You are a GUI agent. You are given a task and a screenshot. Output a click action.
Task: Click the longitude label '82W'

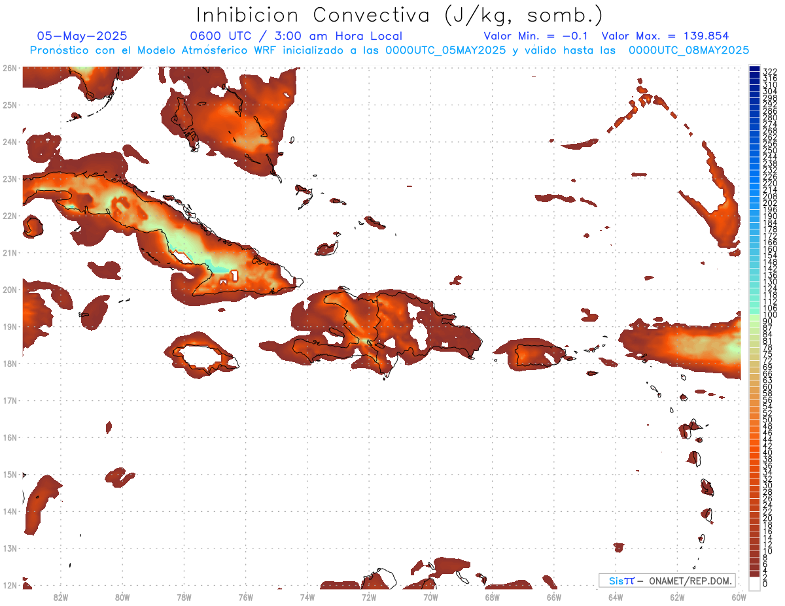[60, 597]
